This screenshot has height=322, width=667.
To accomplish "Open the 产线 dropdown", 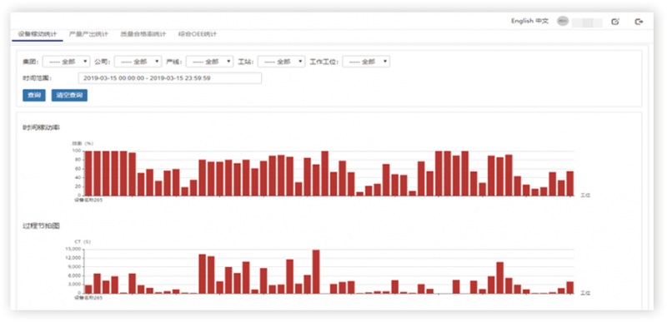I will point(210,62).
